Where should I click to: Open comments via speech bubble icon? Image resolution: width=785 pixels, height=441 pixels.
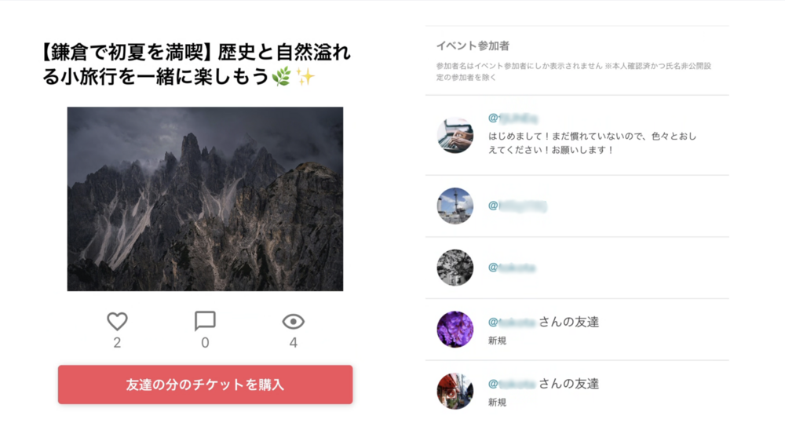(205, 322)
